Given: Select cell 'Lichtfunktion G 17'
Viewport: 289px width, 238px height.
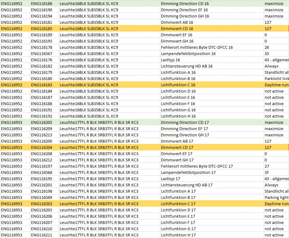Looking at the screenshot, I should 212,229.
